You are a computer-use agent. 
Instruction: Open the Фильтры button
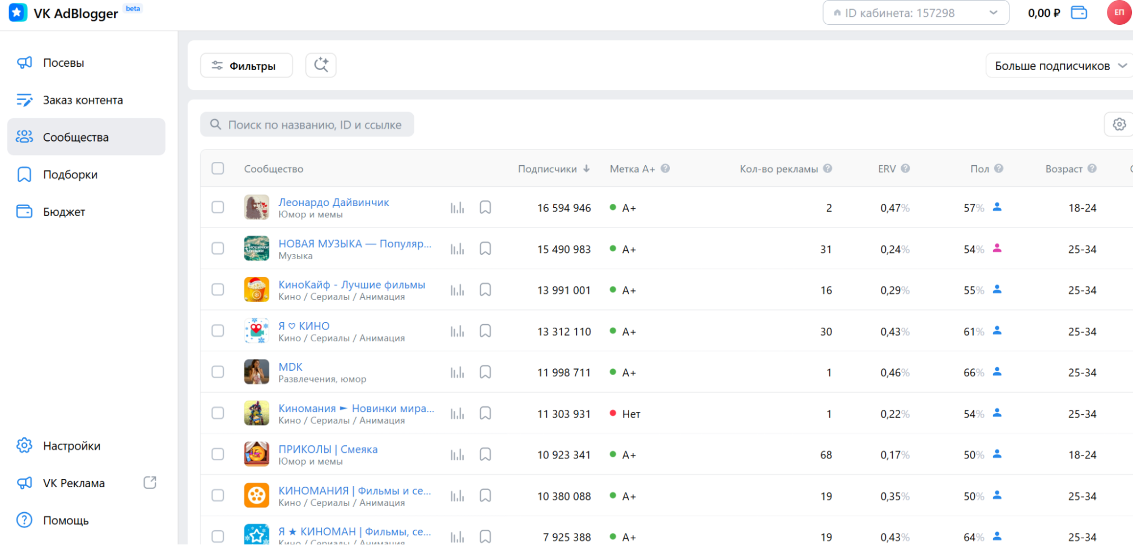point(247,66)
